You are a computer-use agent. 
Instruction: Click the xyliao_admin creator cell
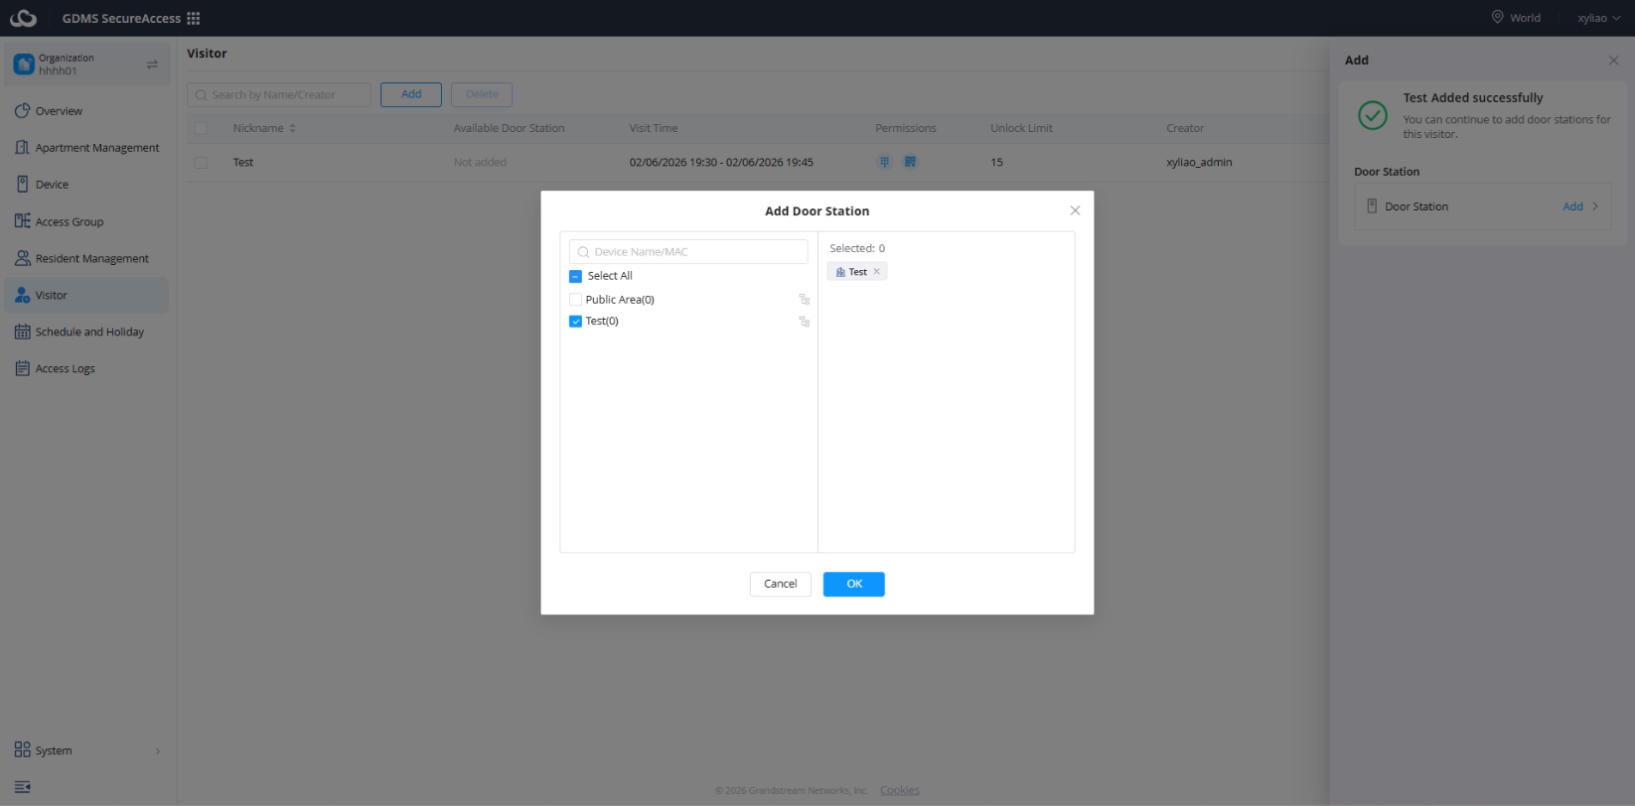pyautogui.click(x=1199, y=162)
